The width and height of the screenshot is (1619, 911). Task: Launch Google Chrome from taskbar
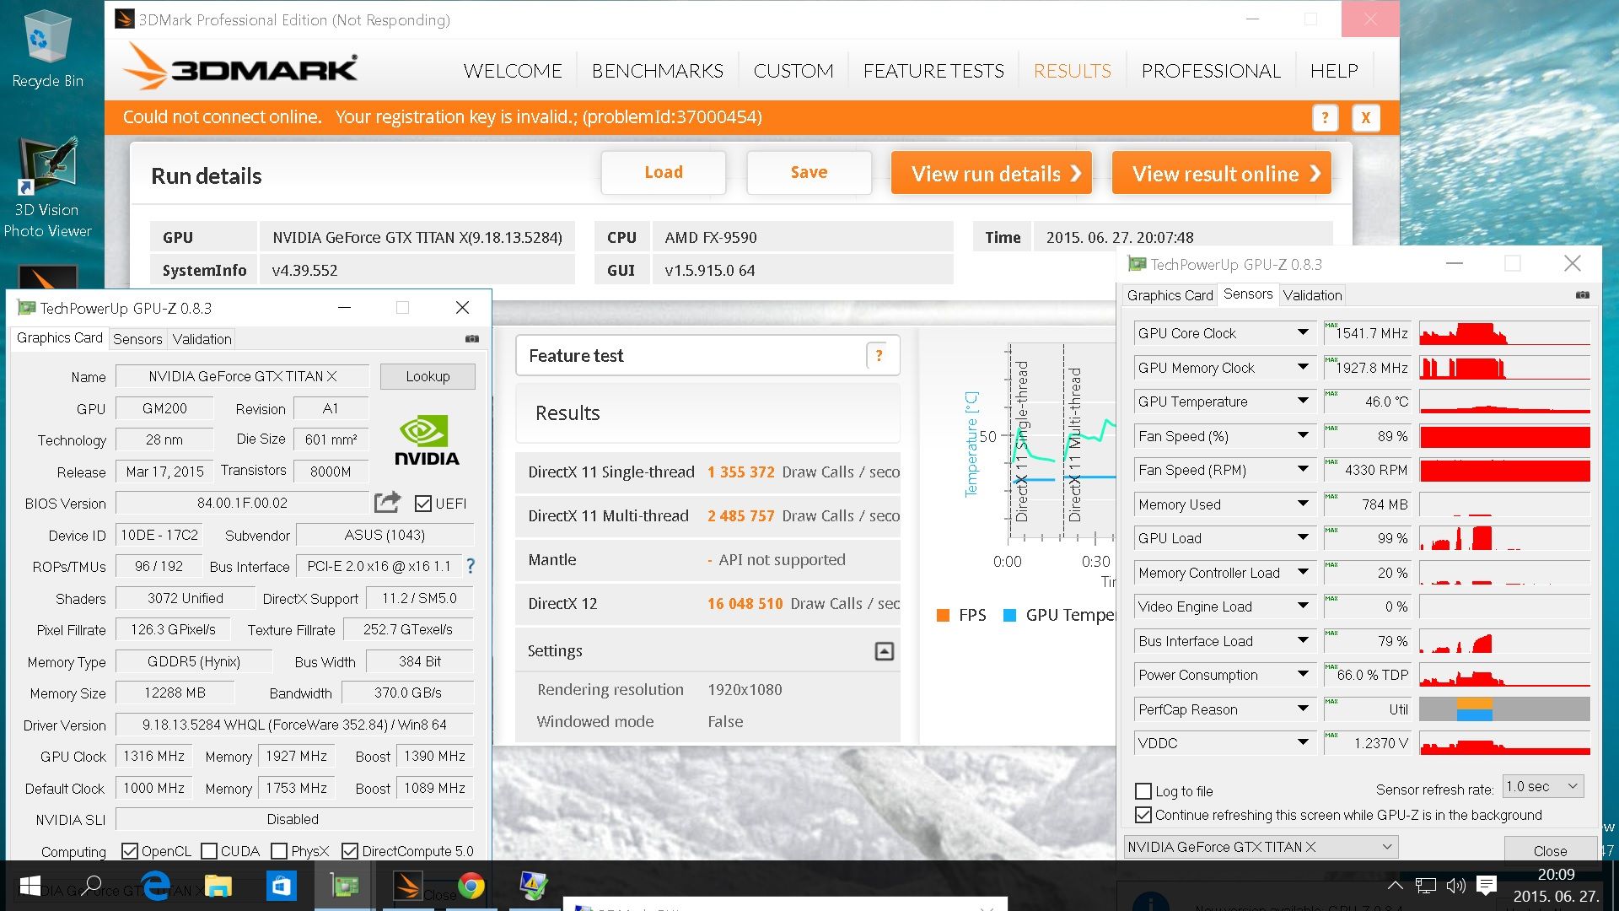coord(471,886)
